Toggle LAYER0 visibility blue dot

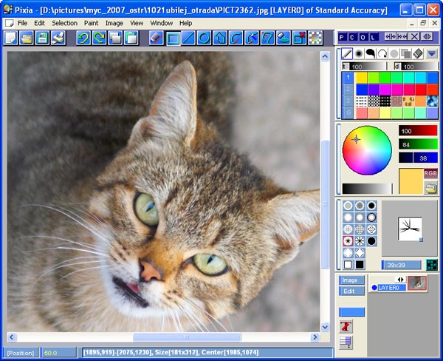tap(374, 288)
